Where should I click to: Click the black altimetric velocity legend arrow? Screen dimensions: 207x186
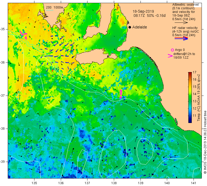(x=181, y=22)
